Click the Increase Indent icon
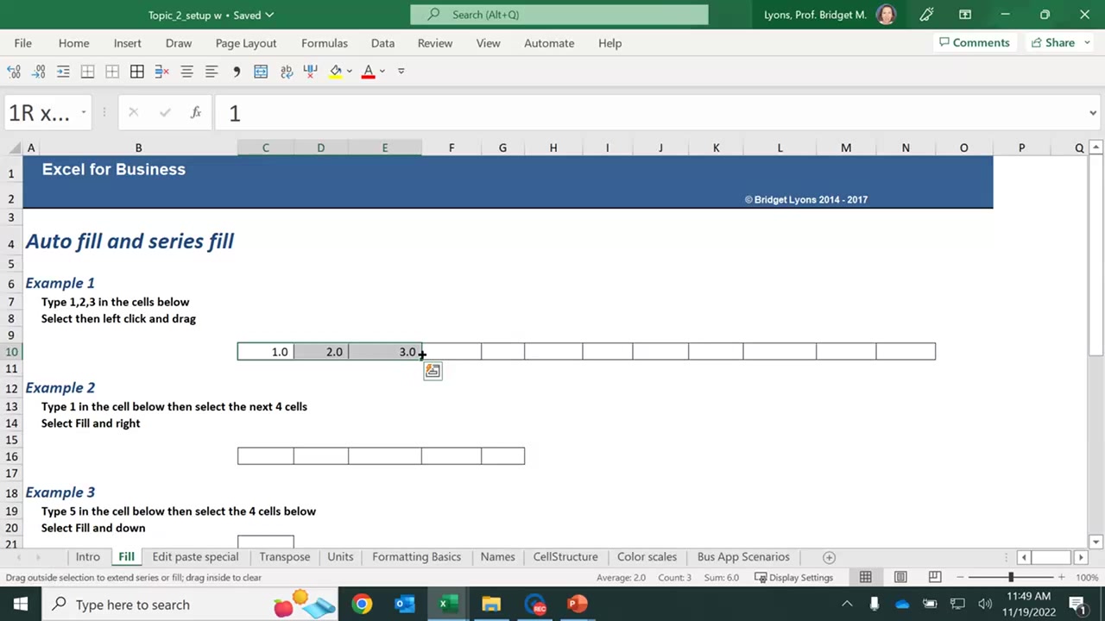This screenshot has height=621, width=1105. 63,72
